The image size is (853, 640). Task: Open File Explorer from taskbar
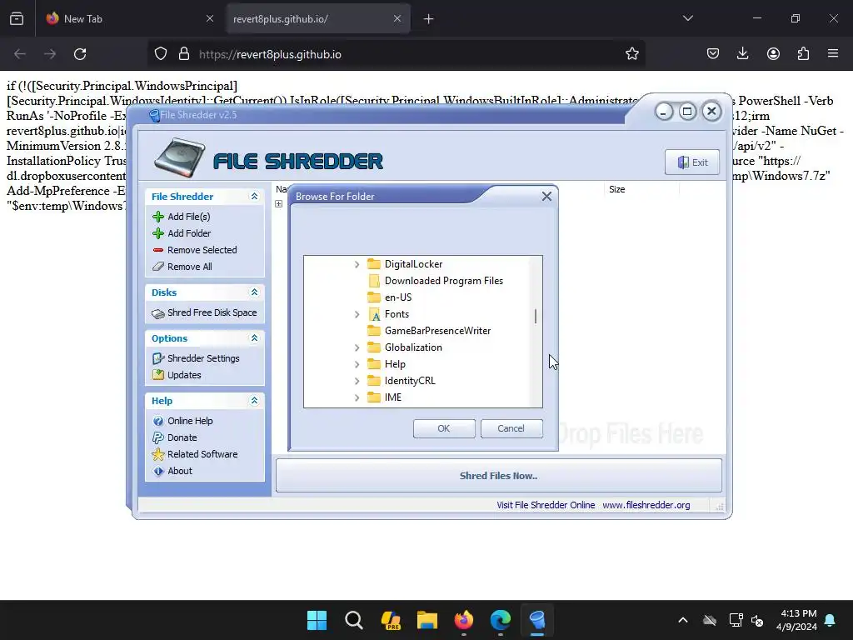click(427, 620)
